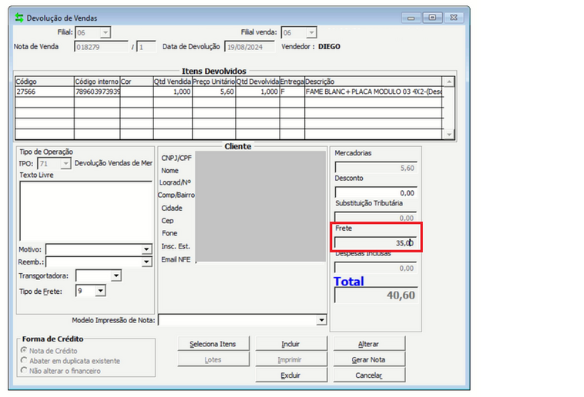Open the Filial dropdown
This screenshot has height=397, width=584.
[106, 33]
